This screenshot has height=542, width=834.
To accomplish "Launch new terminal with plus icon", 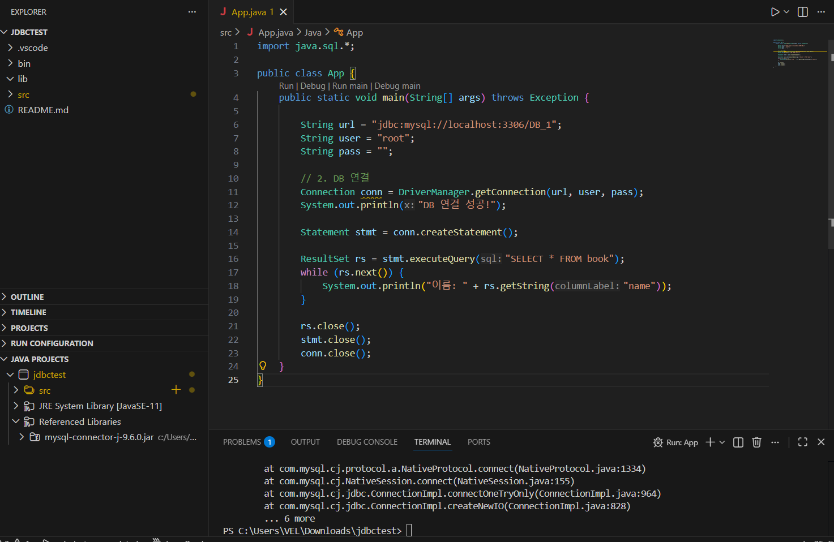I will (710, 442).
